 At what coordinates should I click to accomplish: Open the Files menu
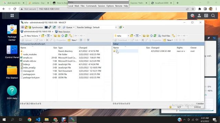(82, 6)
